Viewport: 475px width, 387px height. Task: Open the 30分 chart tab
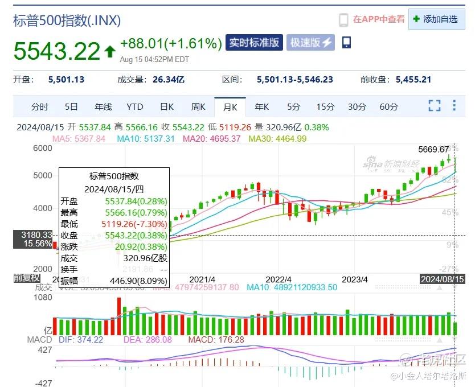[357, 107]
